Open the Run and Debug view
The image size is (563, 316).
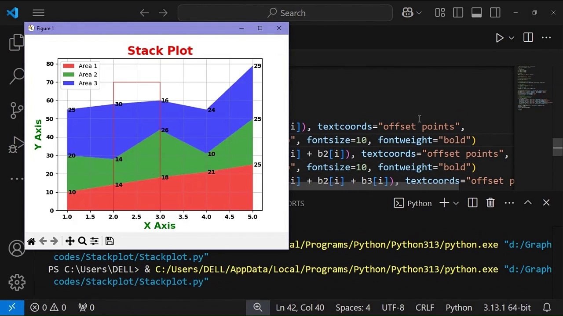17,144
